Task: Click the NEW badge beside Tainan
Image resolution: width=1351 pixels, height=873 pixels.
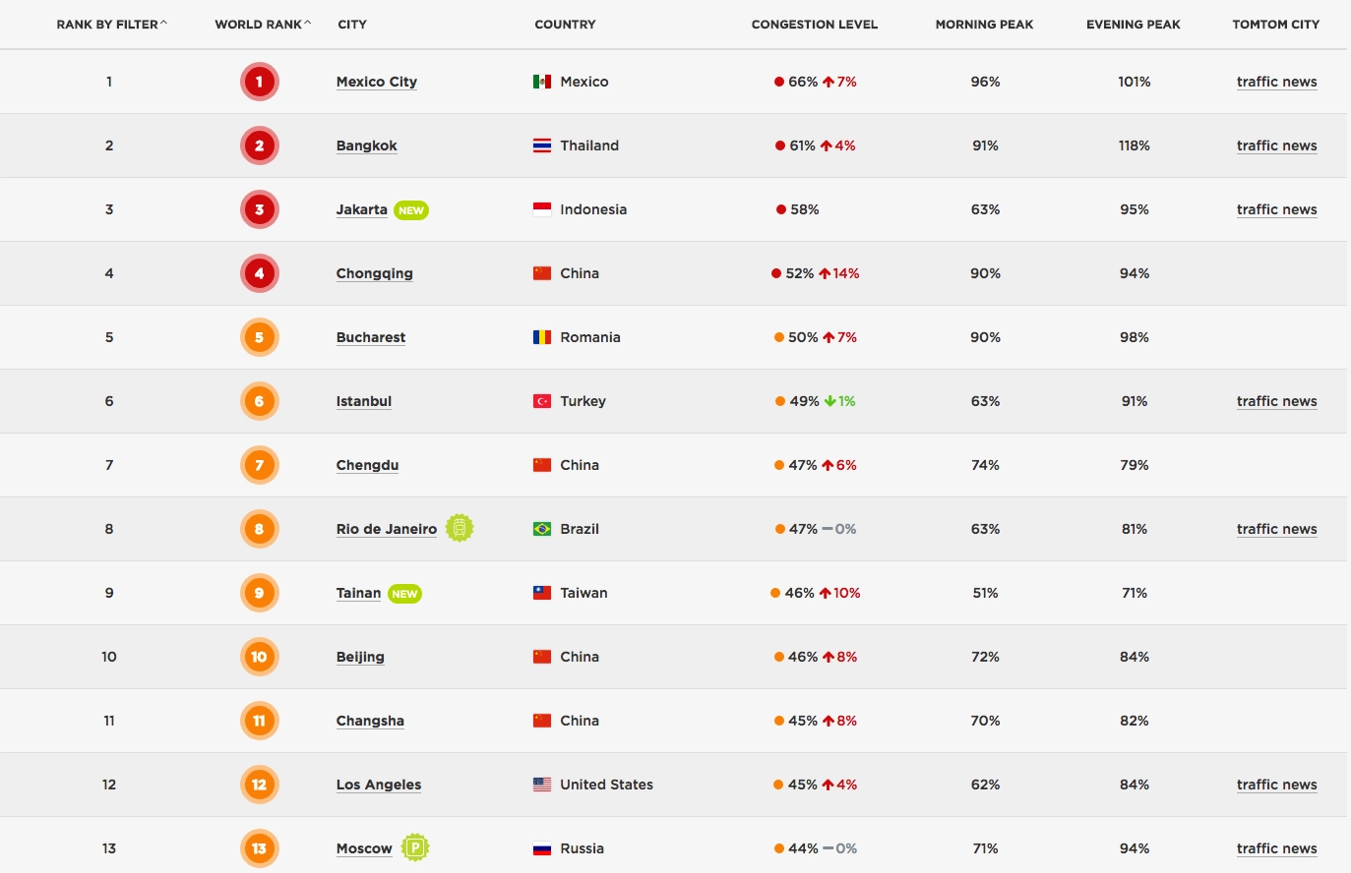Action: (404, 594)
